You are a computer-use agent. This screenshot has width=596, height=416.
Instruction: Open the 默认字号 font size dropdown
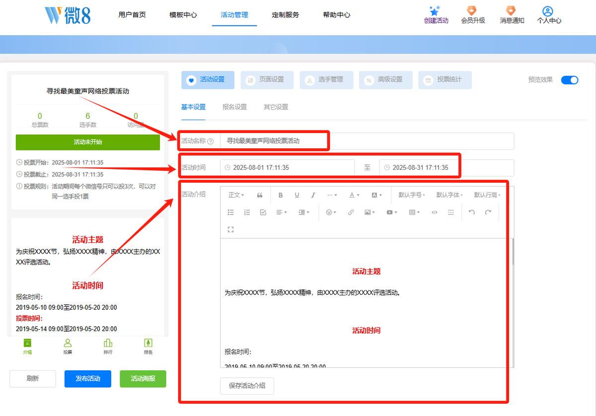412,195
